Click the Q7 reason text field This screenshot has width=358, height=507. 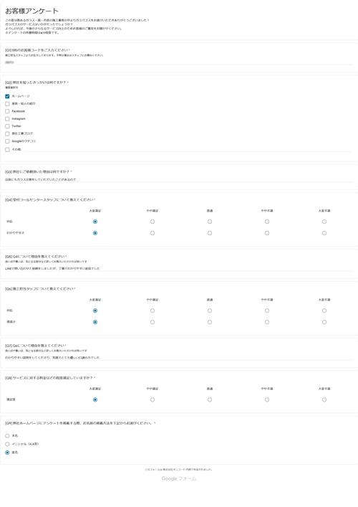179,358
